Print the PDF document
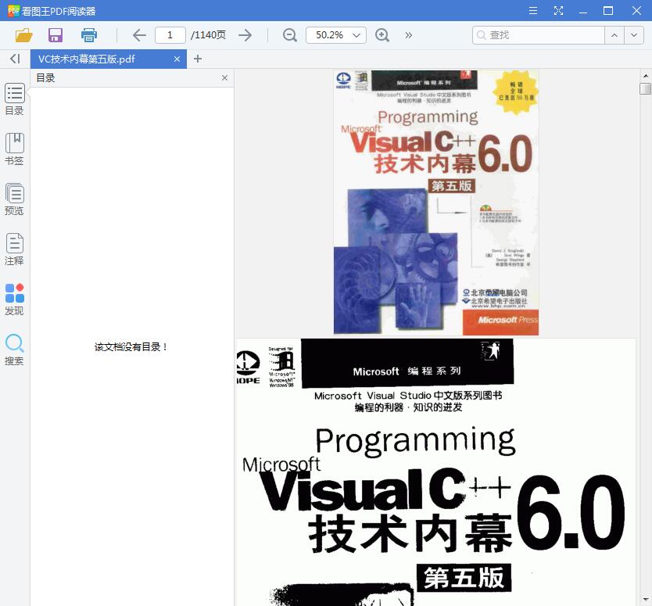The image size is (652, 606). [x=89, y=35]
